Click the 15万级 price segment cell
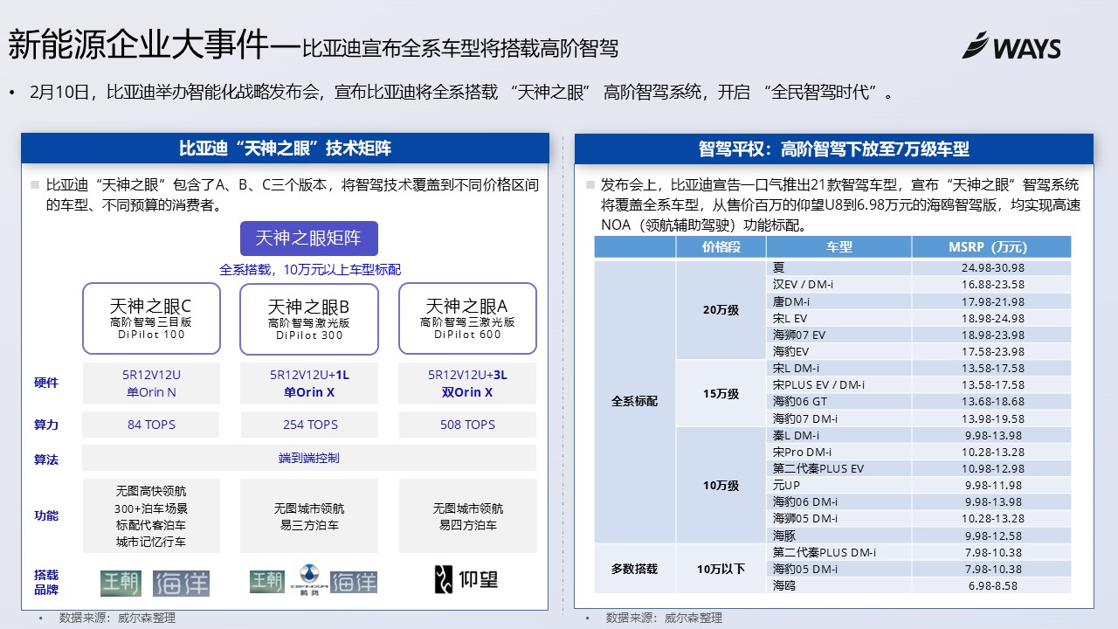The height and width of the screenshot is (629, 1118). tap(721, 393)
